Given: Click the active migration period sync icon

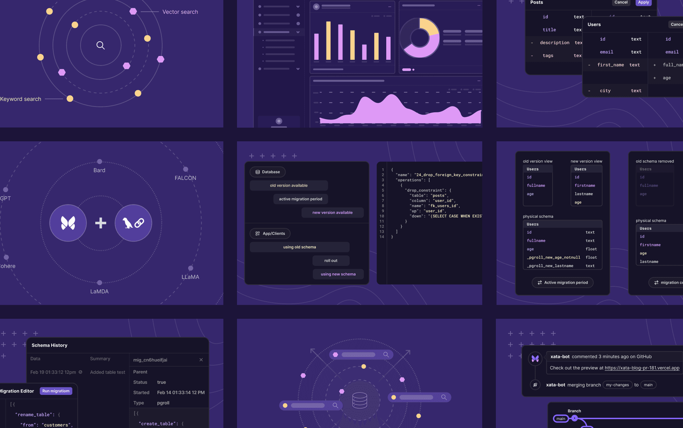Looking at the screenshot, I should [x=539, y=282].
